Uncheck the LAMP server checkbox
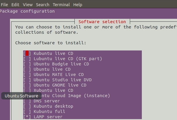 [27, 117]
